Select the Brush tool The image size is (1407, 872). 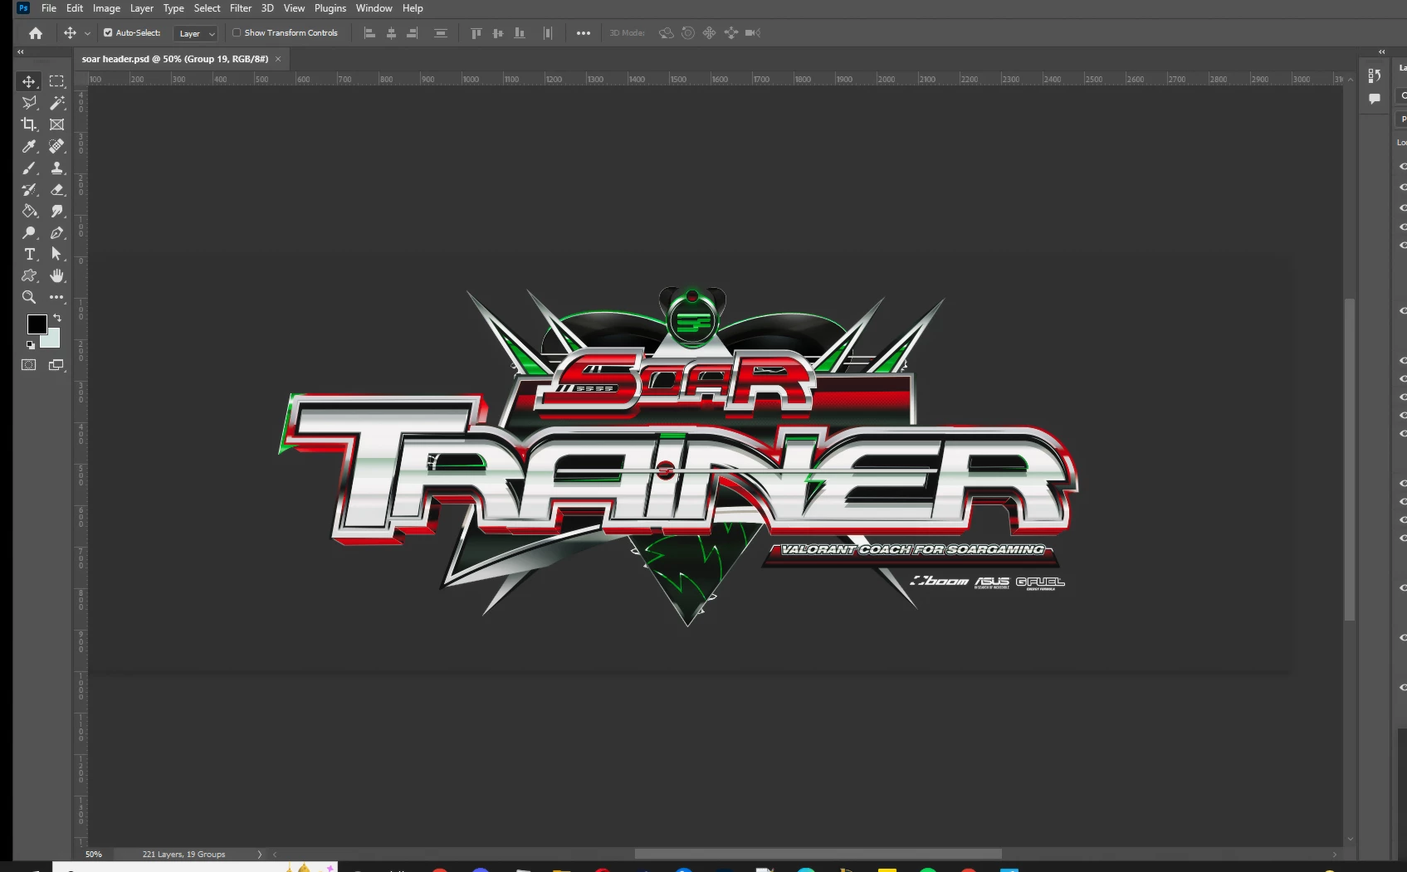pos(29,168)
